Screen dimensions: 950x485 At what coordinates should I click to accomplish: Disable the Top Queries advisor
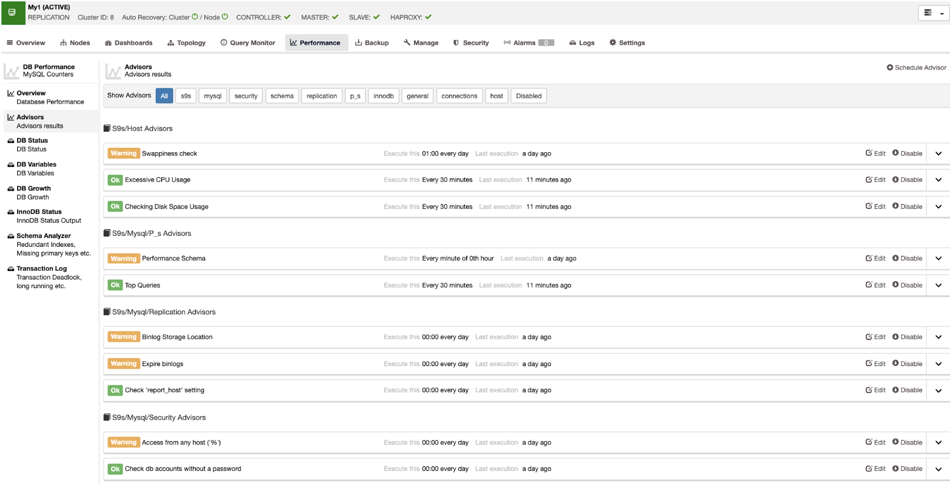click(x=907, y=285)
